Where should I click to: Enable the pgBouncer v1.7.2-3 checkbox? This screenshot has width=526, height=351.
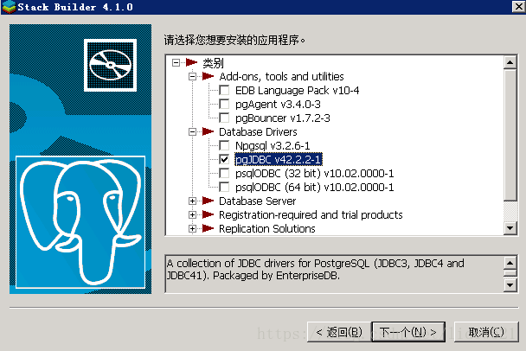point(224,118)
